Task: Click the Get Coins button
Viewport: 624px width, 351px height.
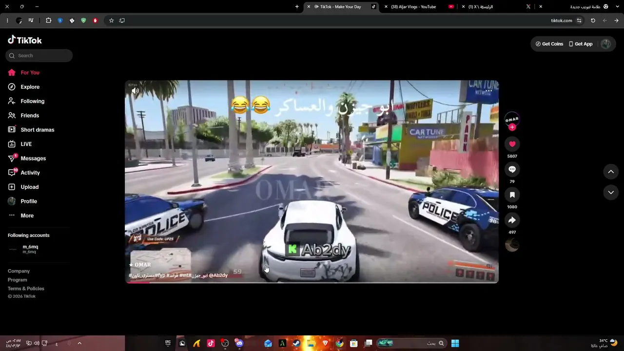Action: pos(549,44)
